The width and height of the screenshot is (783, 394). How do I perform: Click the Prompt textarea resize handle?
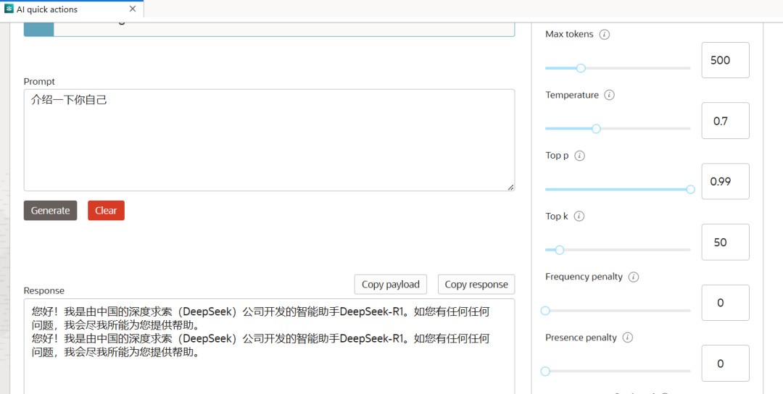pyautogui.click(x=511, y=187)
